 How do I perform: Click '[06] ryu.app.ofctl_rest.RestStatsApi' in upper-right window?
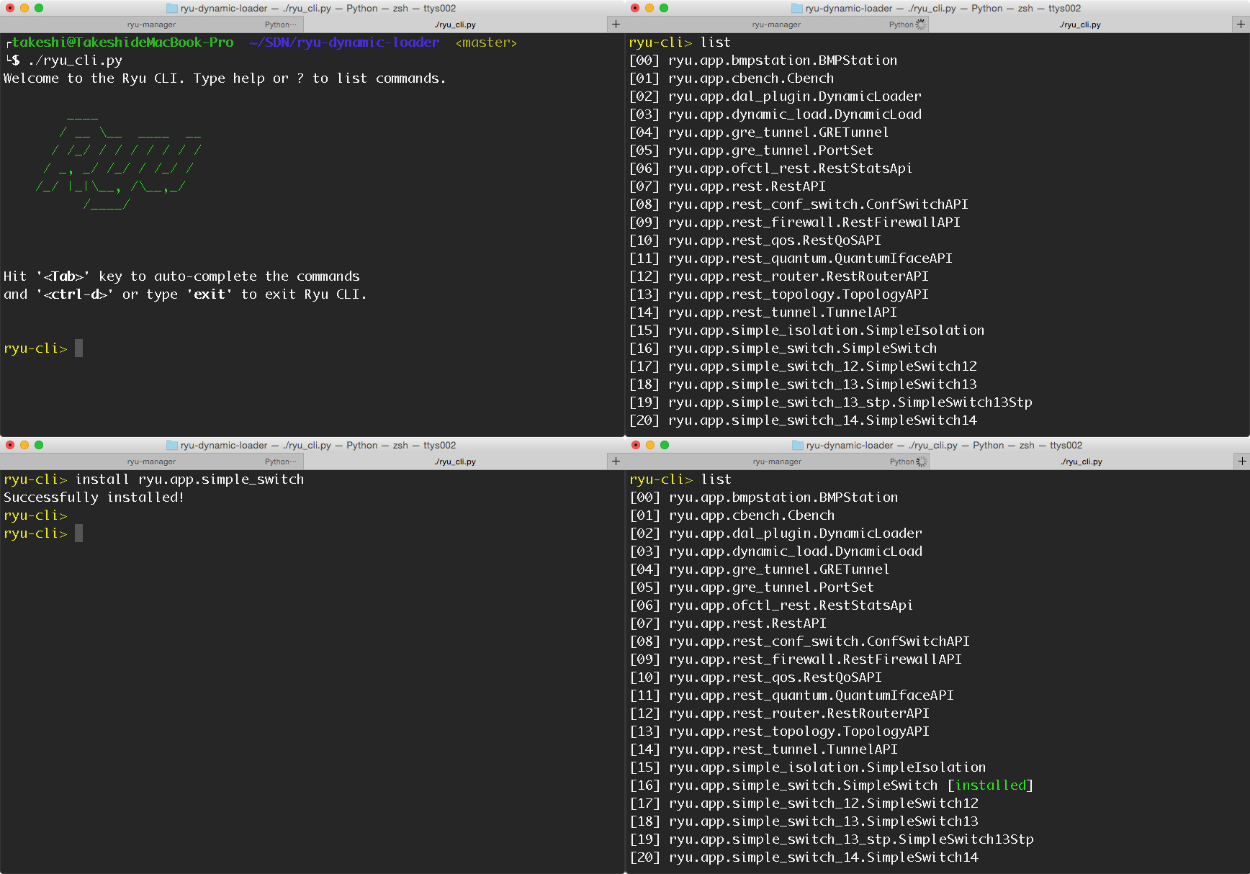pos(770,168)
